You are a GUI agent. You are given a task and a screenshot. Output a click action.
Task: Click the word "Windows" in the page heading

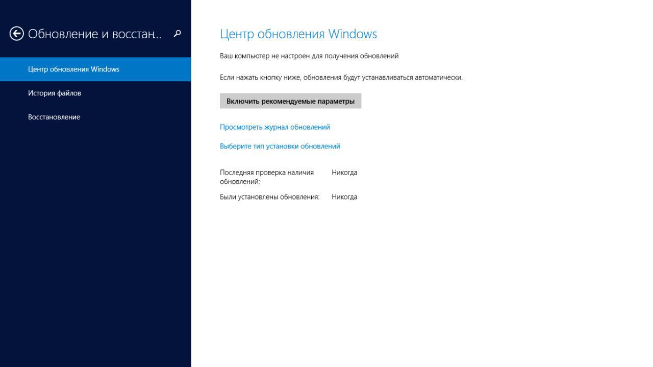coord(353,34)
